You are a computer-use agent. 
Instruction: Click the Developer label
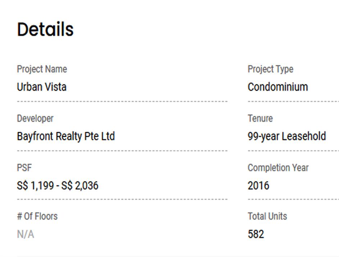[35, 119]
